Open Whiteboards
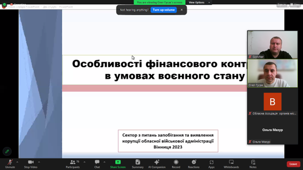The width and height of the screenshot is (303, 170). point(231,164)
